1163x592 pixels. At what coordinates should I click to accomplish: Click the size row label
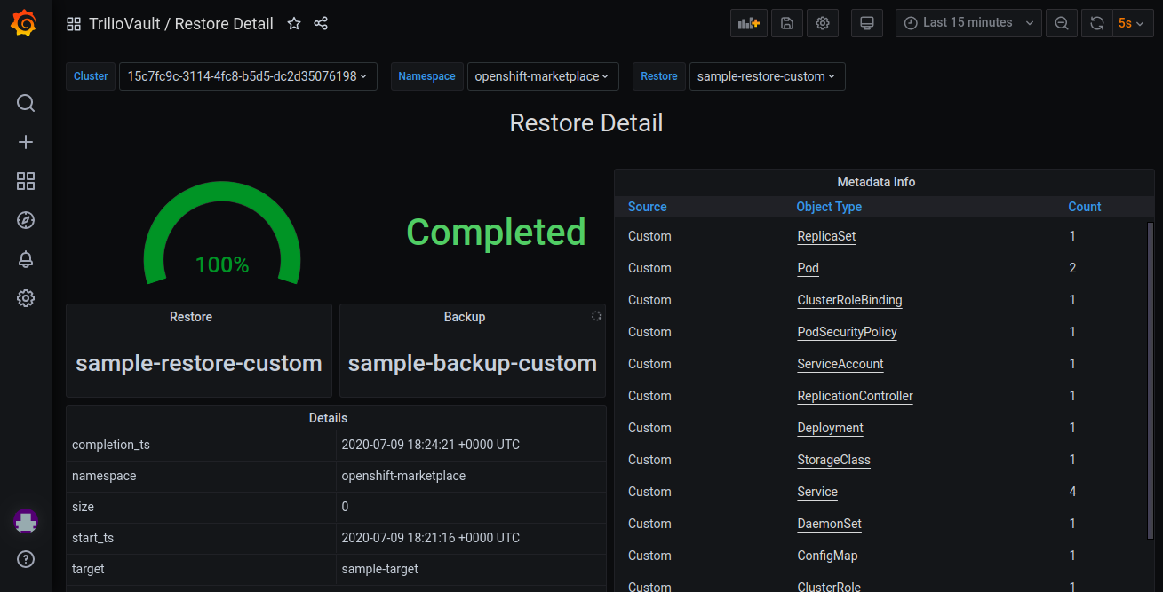pos(83,507)
